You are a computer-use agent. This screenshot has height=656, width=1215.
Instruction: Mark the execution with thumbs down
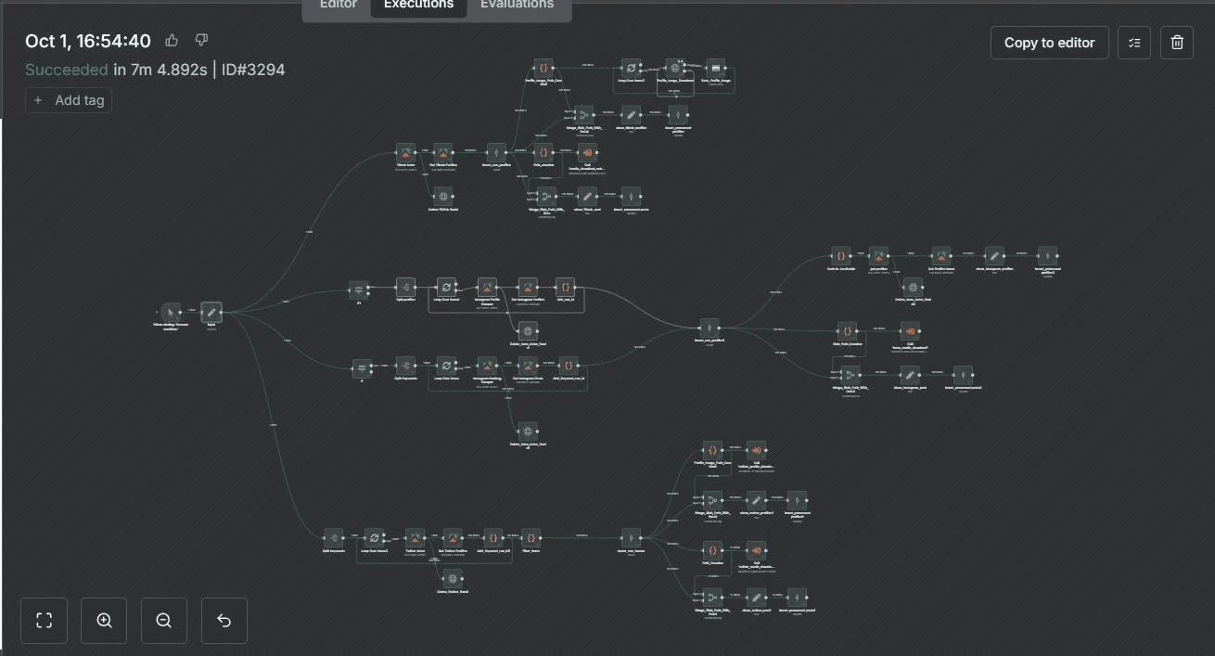(x=201, y=40)
